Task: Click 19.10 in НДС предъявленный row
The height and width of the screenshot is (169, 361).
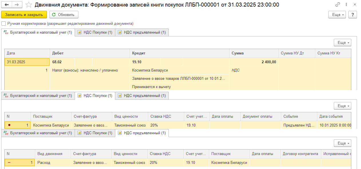Action: coord(196,162)
